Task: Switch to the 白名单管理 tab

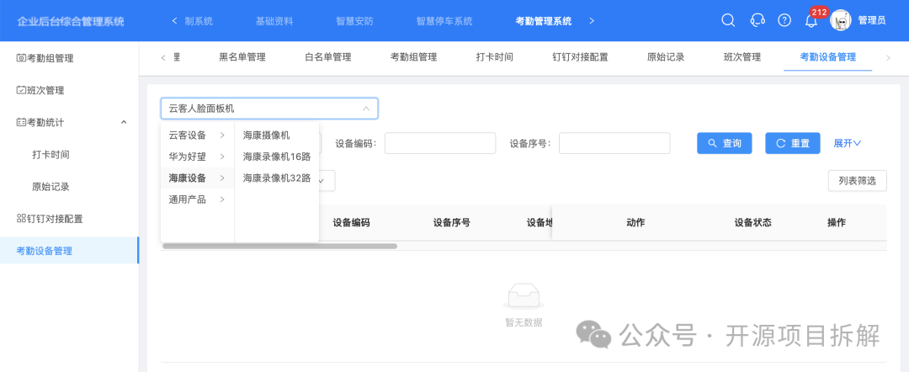Action: click(x=328, y=57)
